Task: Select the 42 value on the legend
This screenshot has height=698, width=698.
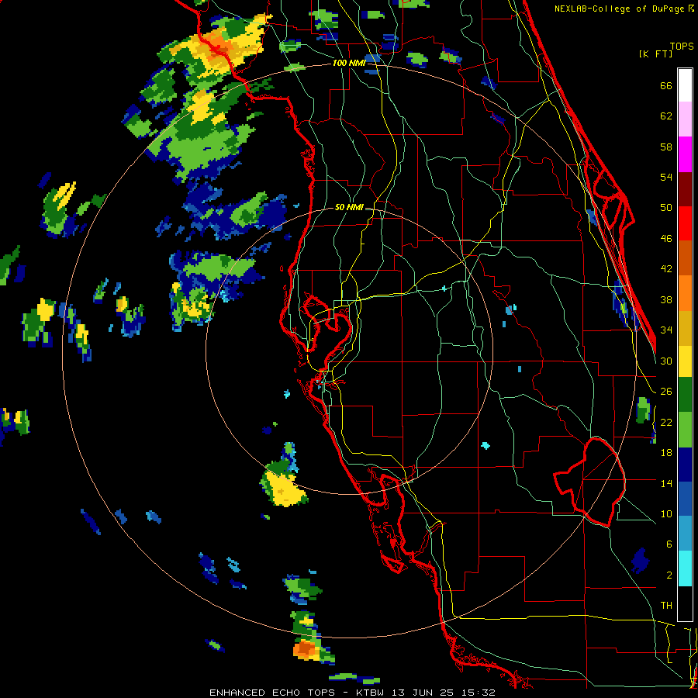Action: [x=666, y=269]
